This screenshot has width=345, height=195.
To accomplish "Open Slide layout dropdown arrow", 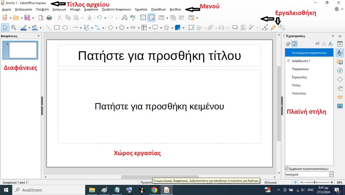I will 197,18.
